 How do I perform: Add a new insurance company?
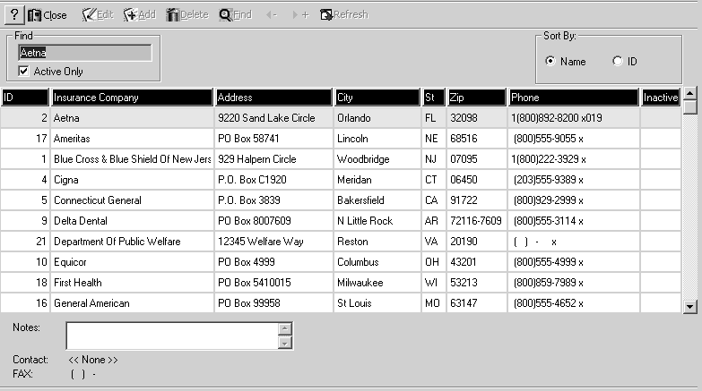point(140,15)
